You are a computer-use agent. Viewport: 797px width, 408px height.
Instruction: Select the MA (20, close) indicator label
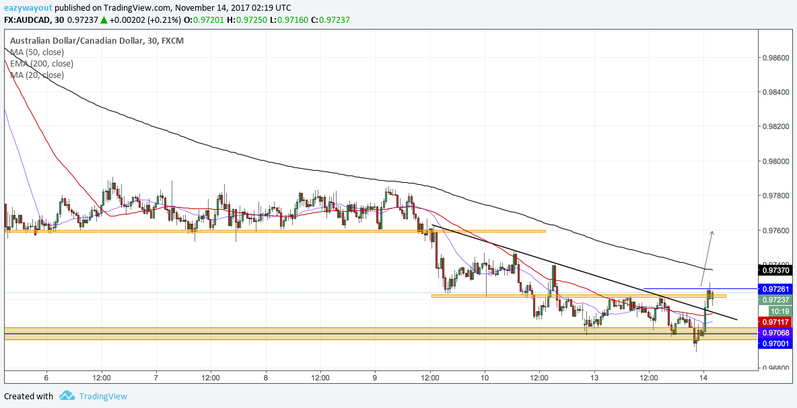click(37, 75)
